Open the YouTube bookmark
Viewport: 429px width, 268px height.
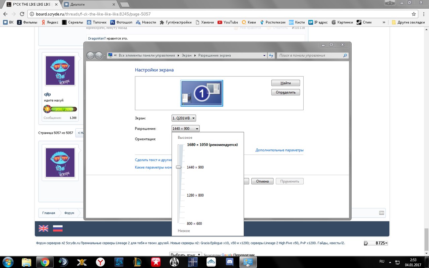(x=228, y=22)
